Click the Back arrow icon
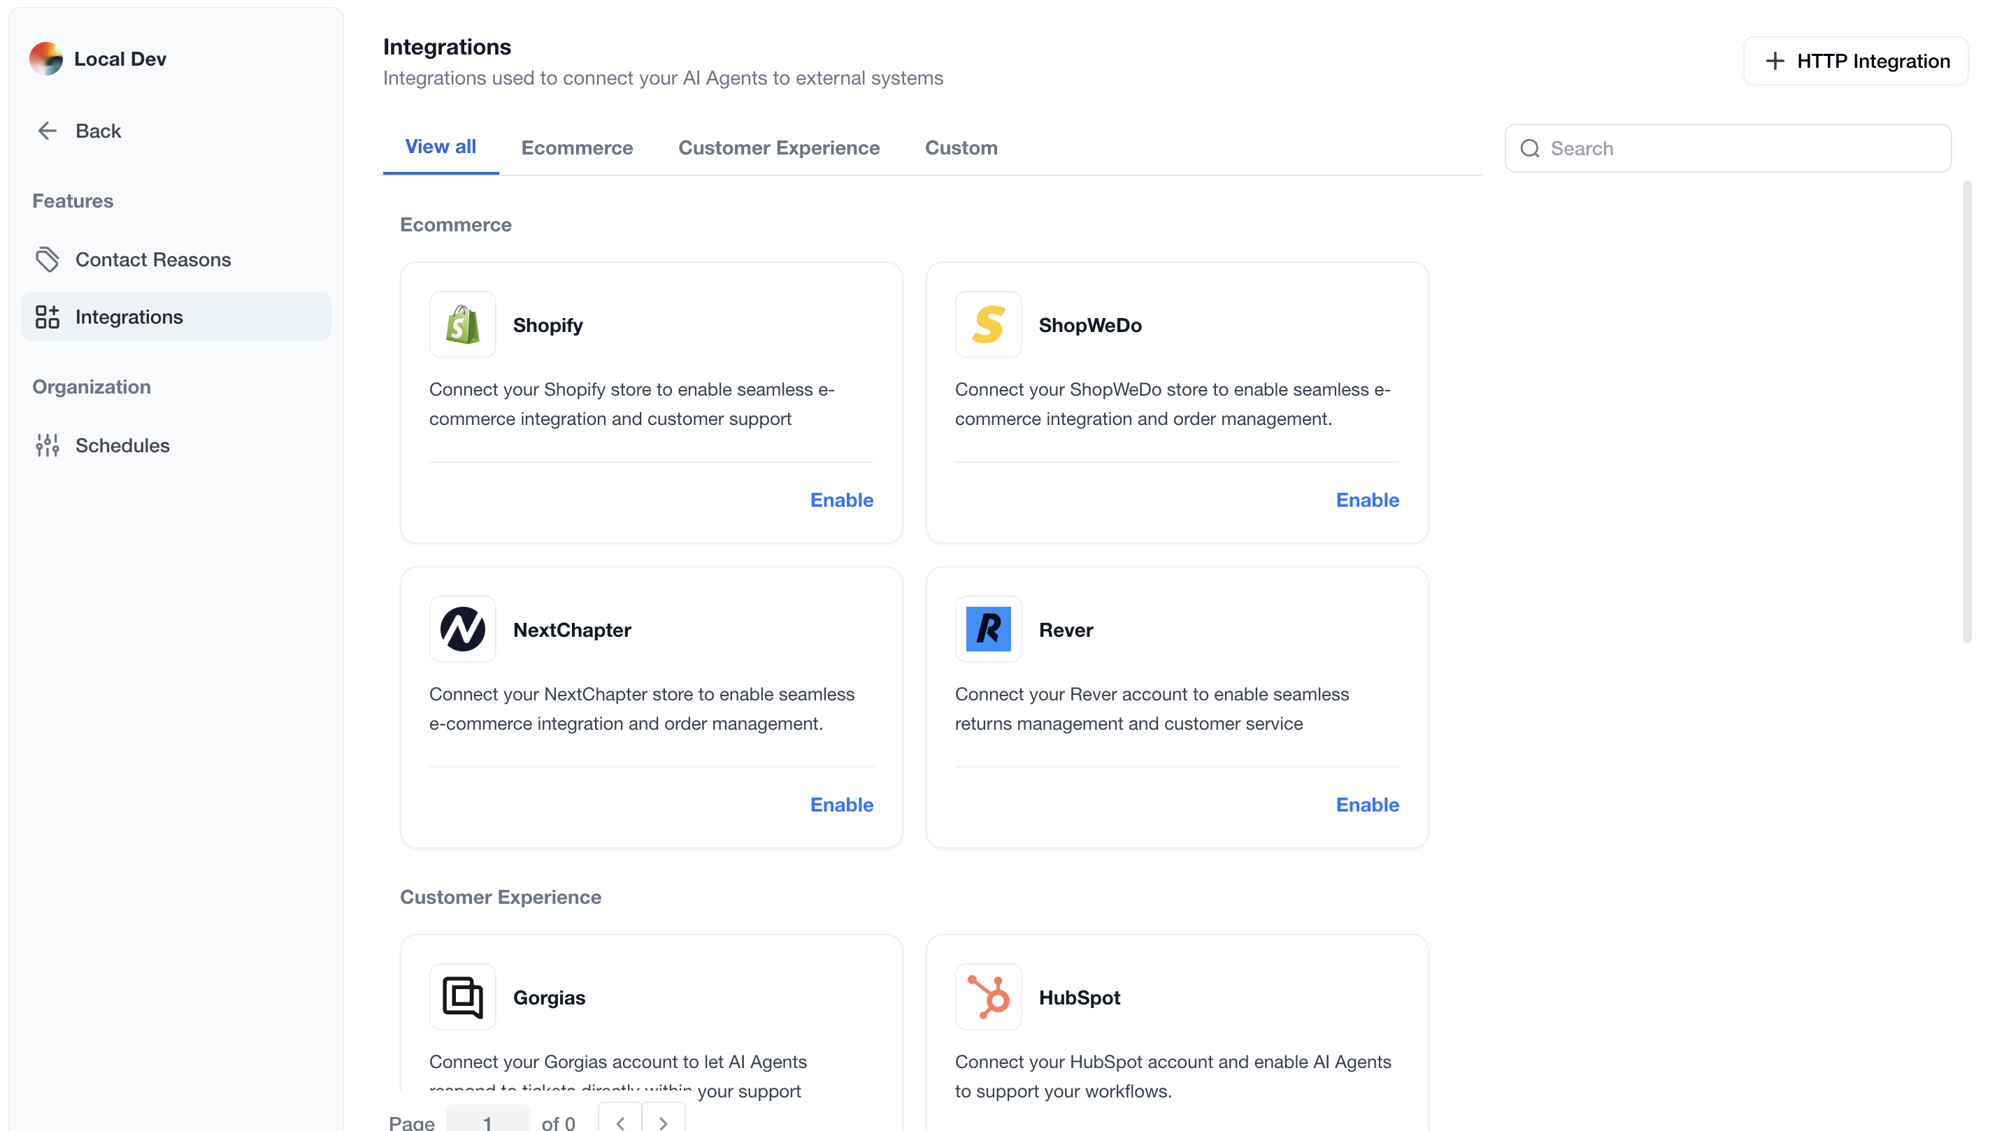This screenshot has height=1131, width=1990. (x=48, y=131)
